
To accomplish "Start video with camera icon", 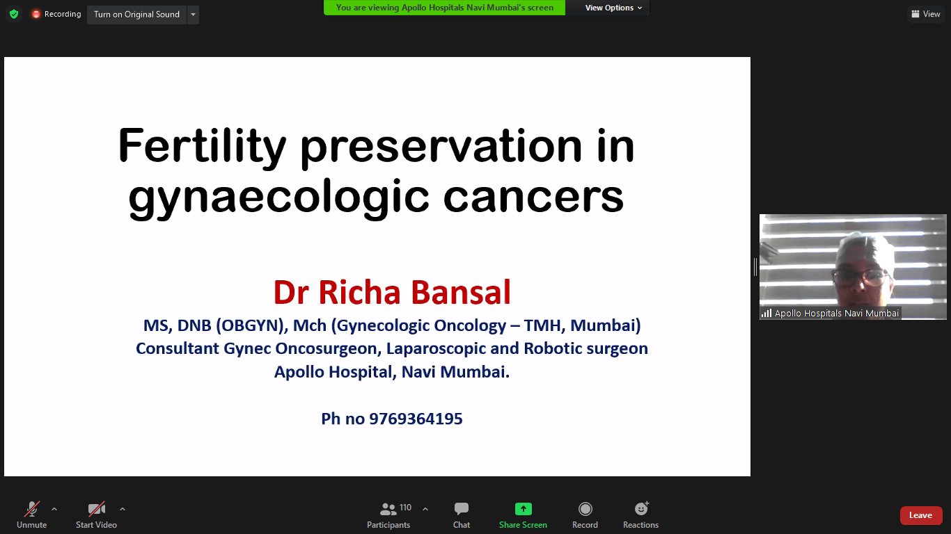I will point(96,515).
